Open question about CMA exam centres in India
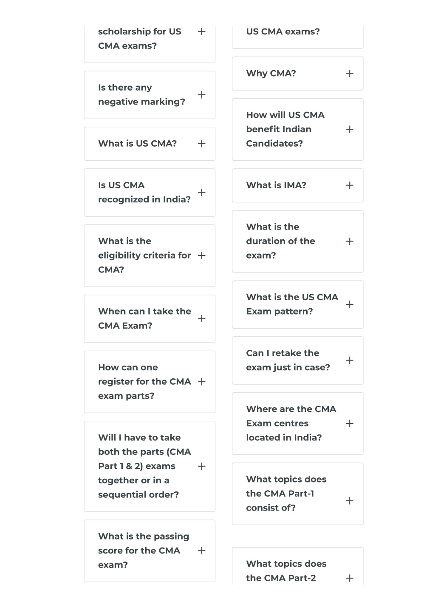Viewport: 435px width, 616px height. pyautogui.click(x=297, y=423)
